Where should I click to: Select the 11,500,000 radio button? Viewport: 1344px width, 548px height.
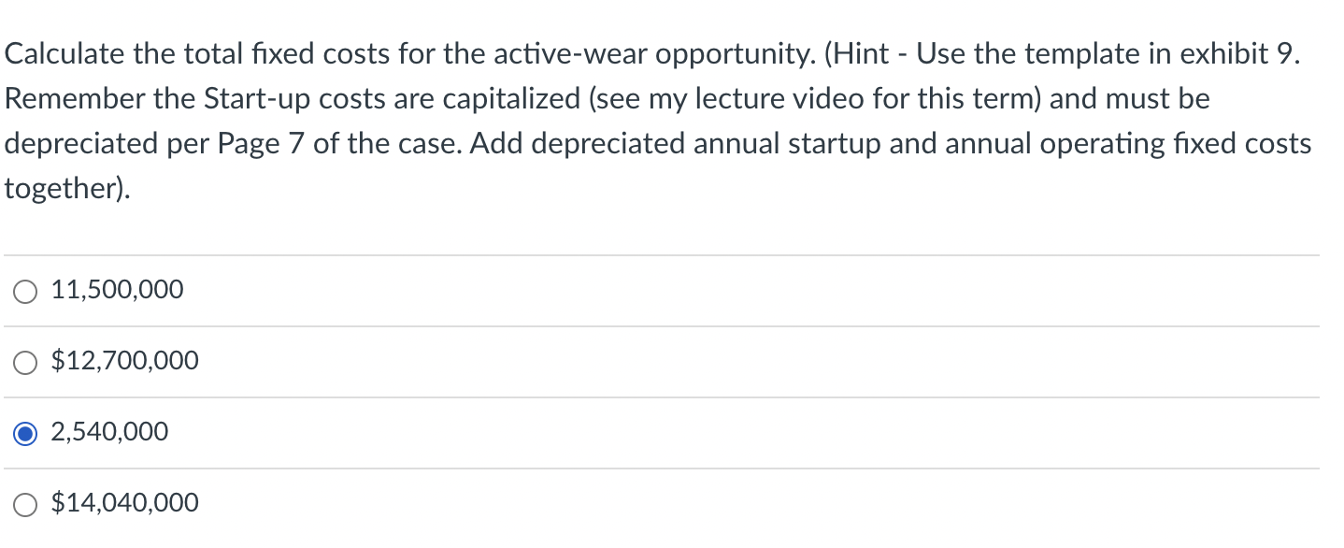[25, 291]
